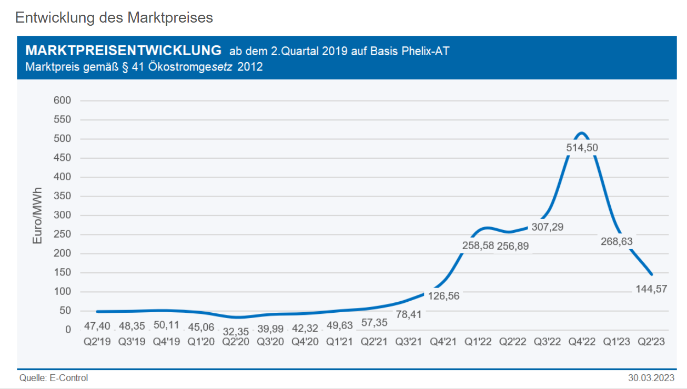Click the data label 32,35
687x389 pixels.
[x=236, y=331]
